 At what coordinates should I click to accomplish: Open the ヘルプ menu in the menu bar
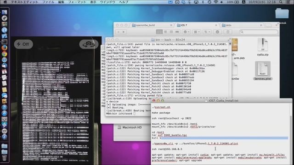click(124, 2)
